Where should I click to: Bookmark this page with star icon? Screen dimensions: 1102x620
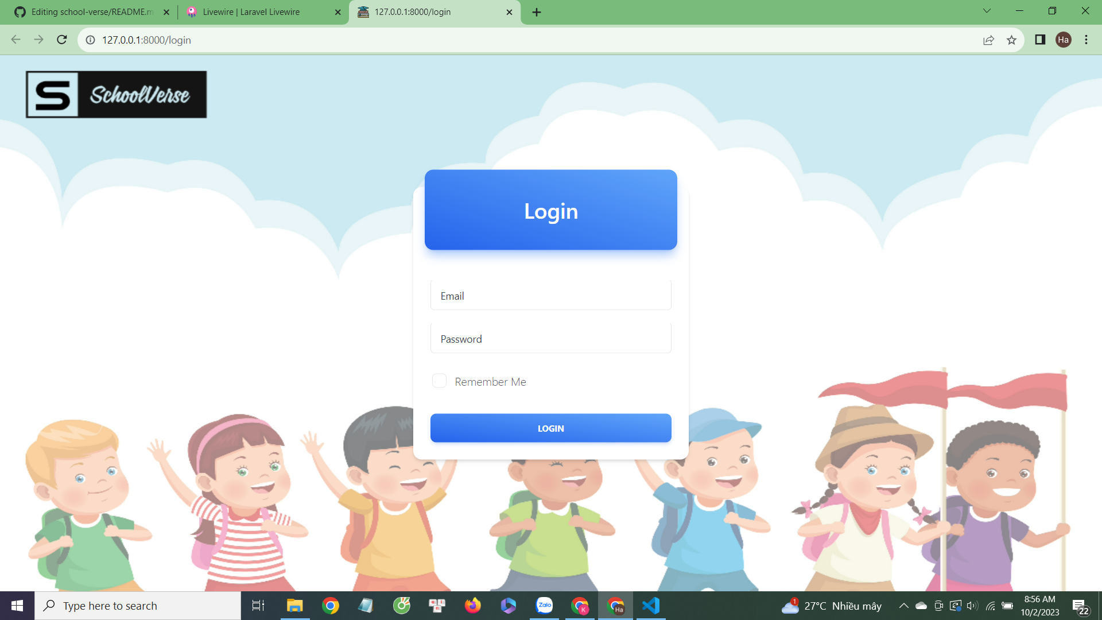[1011, 40]
